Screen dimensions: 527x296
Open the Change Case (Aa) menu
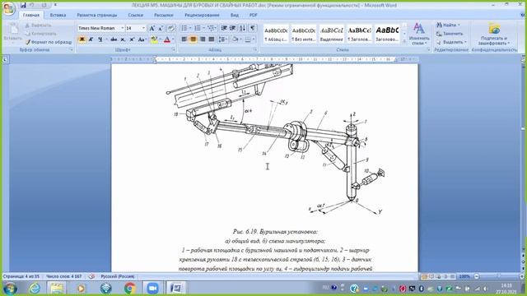(x=142, y=39)
